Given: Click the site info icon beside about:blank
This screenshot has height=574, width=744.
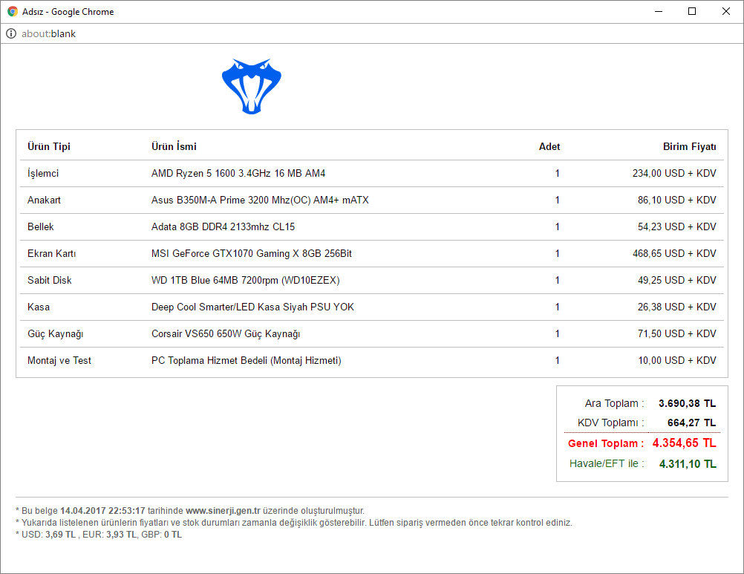Looking at the screenshot, I should click(11, 33).
